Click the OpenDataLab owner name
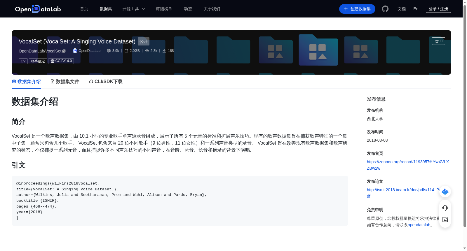This screenshot has height=251, width=467. pos(89,51)
